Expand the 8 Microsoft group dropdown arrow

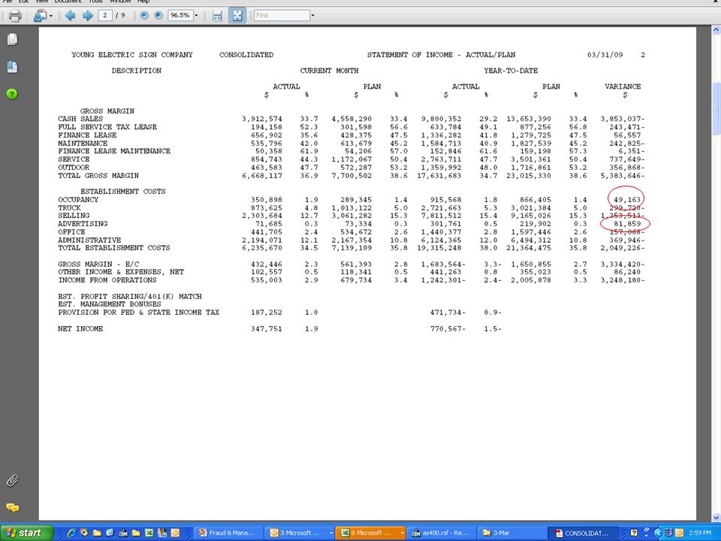pyautogui.click(x=403, y=533)
